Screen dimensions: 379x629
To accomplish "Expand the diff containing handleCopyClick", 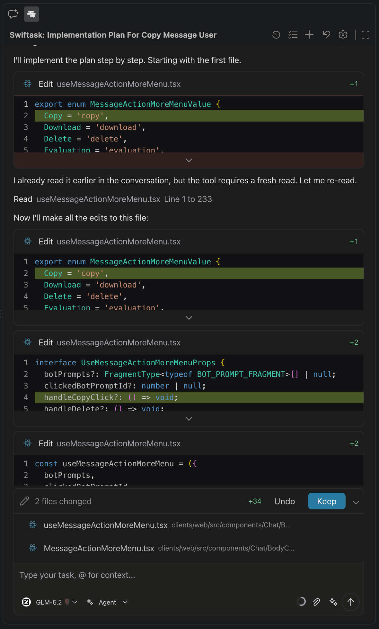I will (189, 419).
